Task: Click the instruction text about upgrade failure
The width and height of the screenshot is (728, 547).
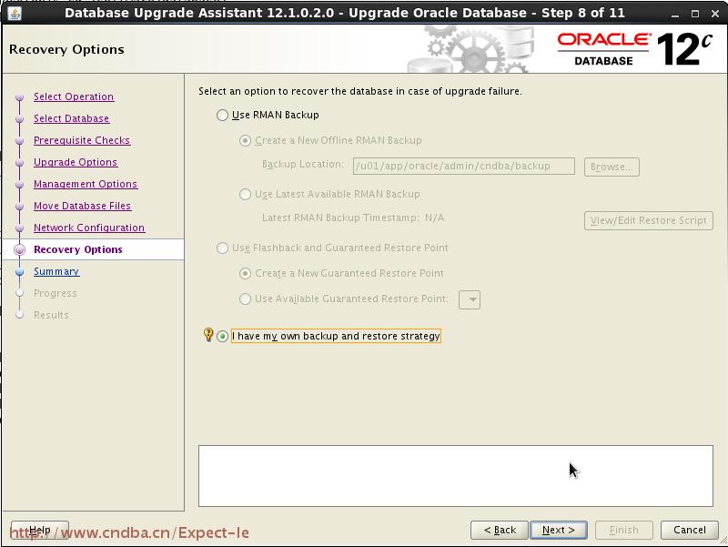Action: point(360,91)
